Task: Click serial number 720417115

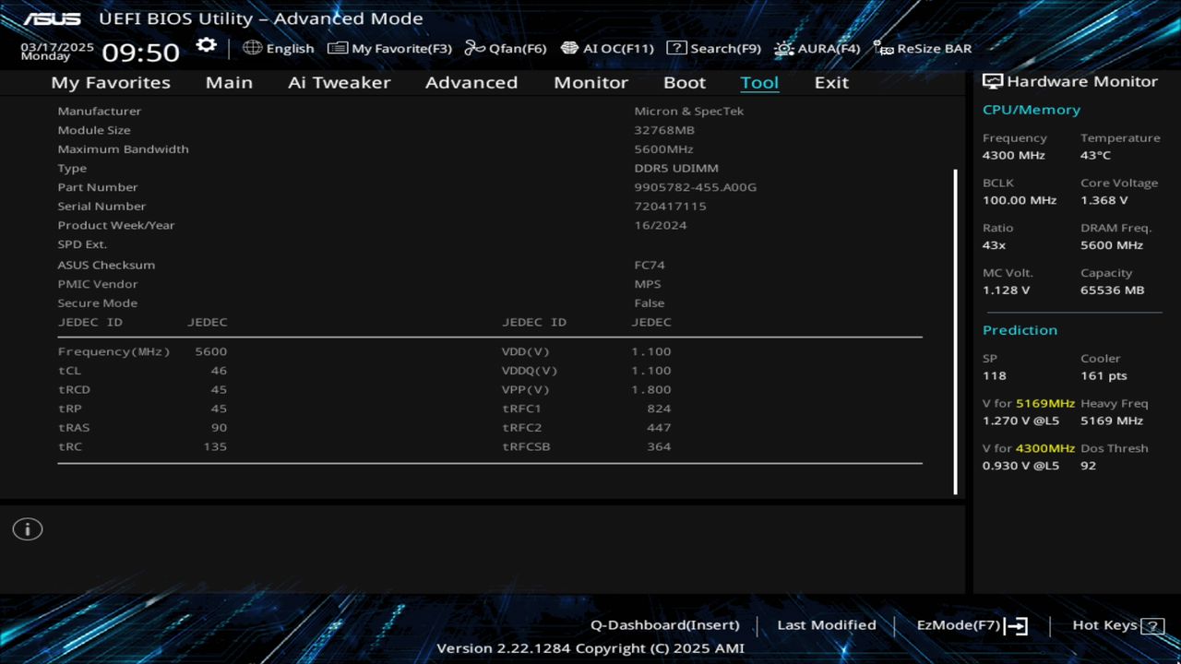Action: click(670, 207)
